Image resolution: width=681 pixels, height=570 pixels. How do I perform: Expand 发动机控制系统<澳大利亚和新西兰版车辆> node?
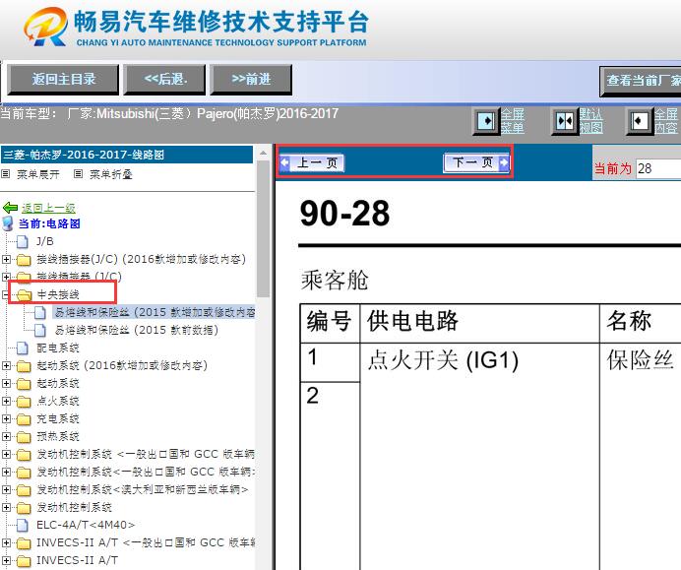pyautogui.click(x=7, y=489)
